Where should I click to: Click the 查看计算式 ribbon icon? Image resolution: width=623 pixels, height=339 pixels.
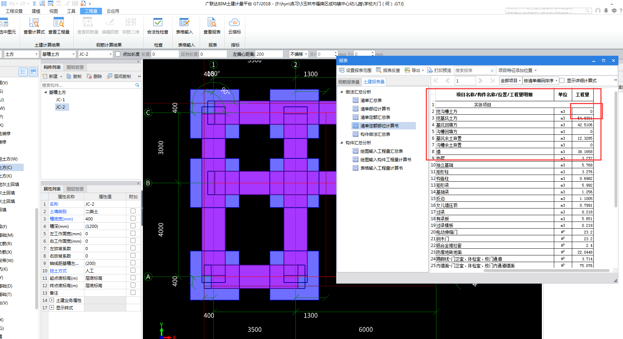pos(34,23)
